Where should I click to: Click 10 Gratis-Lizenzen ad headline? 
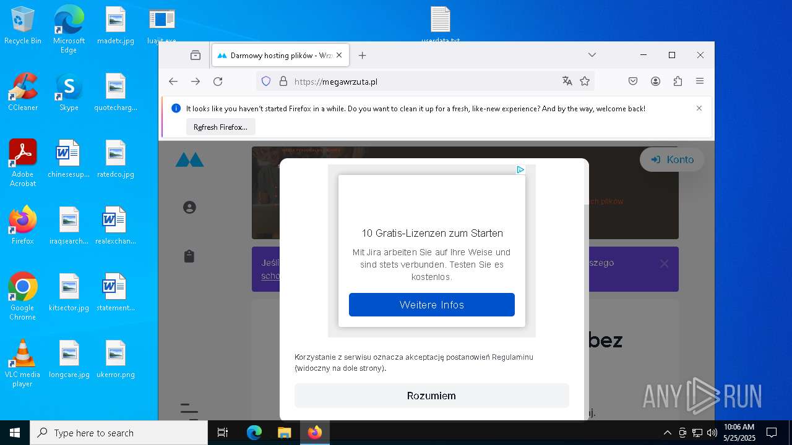[x=432, y=233]
